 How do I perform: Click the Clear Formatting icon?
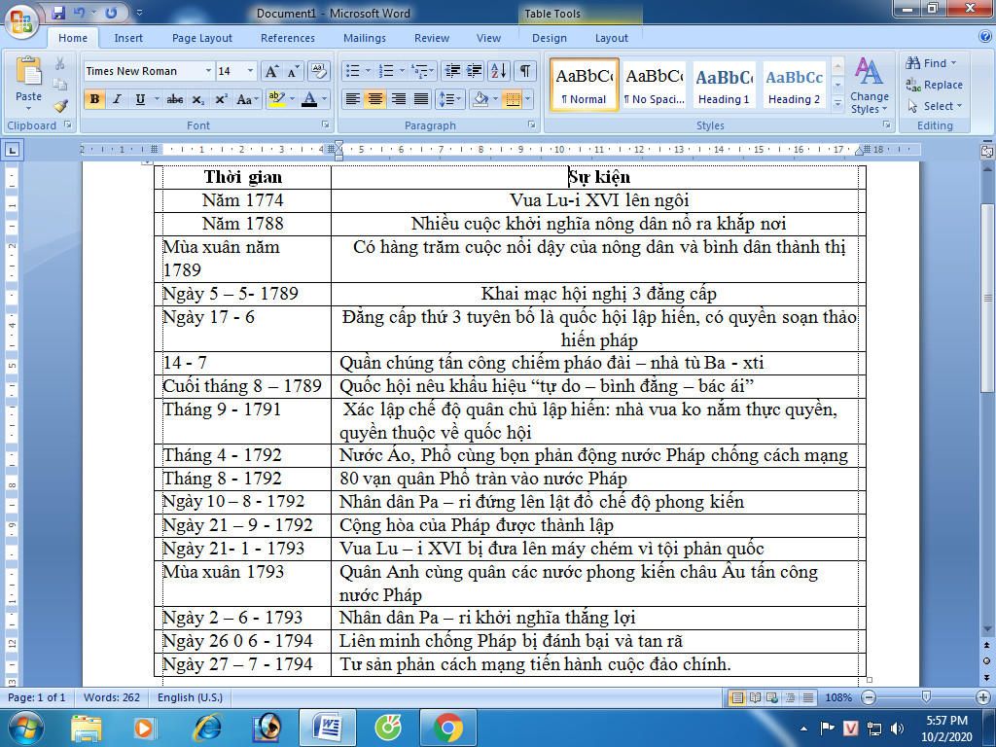[318, 71]
